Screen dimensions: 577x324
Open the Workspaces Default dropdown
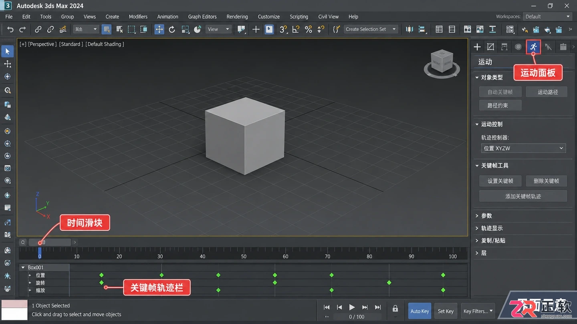coord(547,16)
